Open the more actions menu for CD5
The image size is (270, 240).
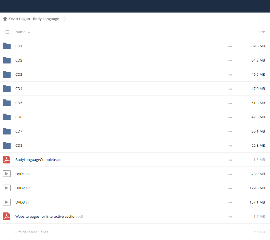(x=230, y=103)
